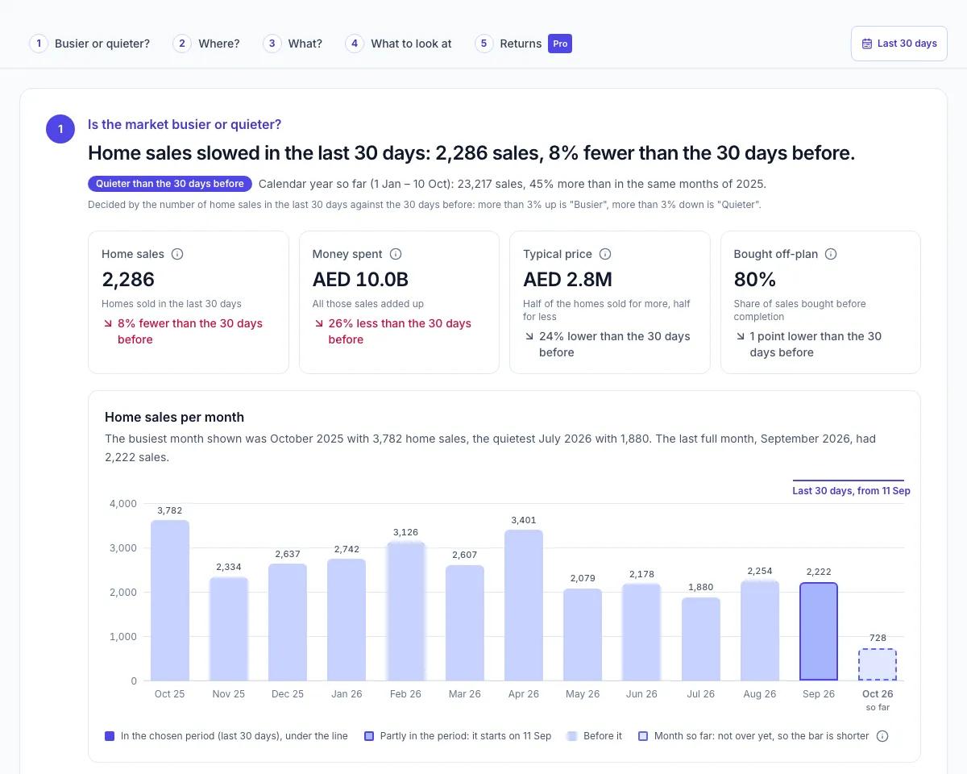Image resolution: width=967 pixels, height=774 pixels.
Task: Show info for Typical price metric
Action: [x=605, y=254]
